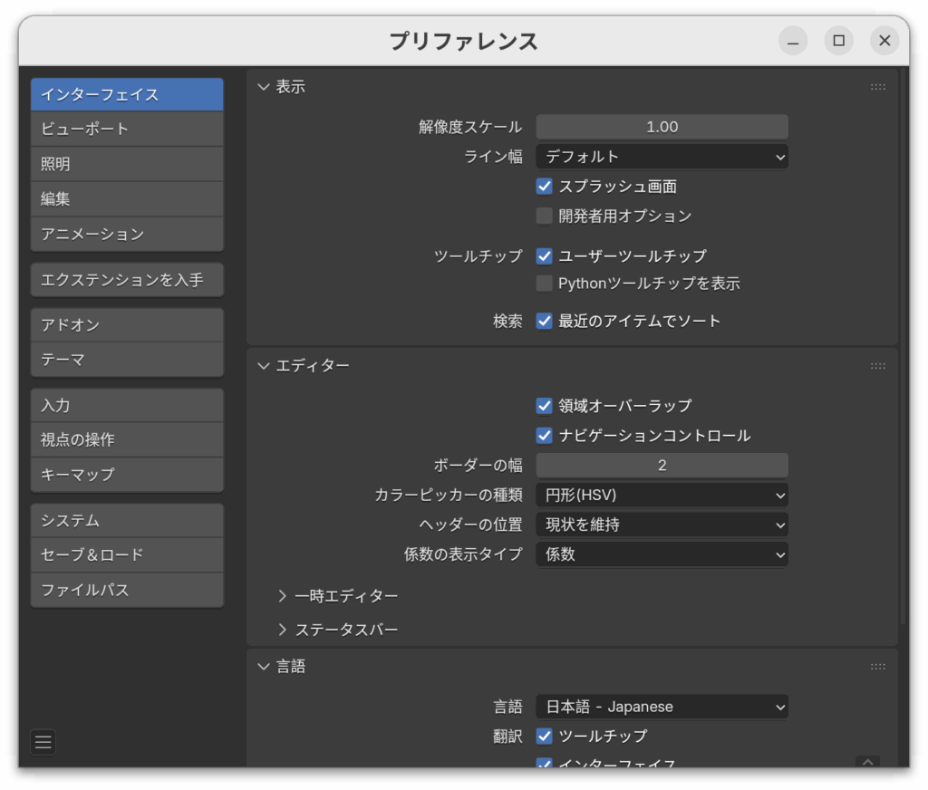Maximize the プリファレンス window

[838, 41]
